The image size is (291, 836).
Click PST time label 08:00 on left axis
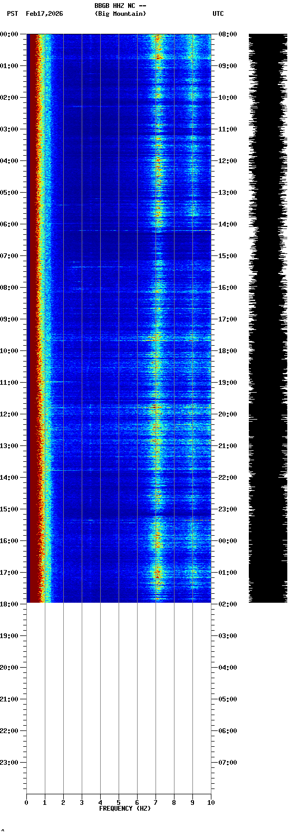tap(9, 288)
